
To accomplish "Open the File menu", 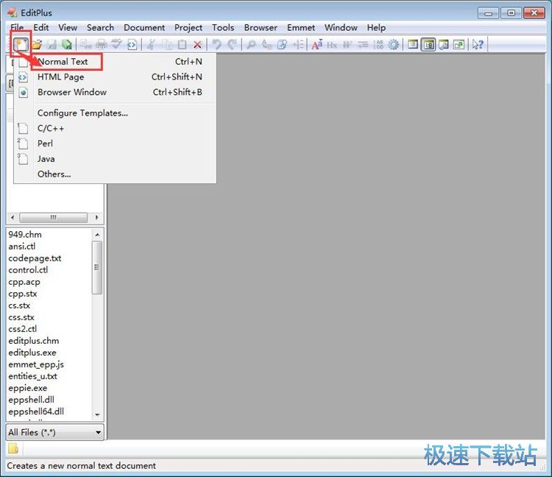I will tap(17, 27).
